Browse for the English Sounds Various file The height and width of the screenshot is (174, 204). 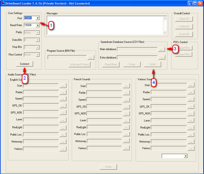point(63,149)
